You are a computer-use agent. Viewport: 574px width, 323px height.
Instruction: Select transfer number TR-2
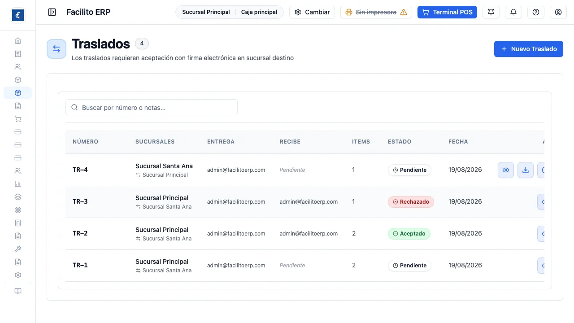[x=80, y=233]
